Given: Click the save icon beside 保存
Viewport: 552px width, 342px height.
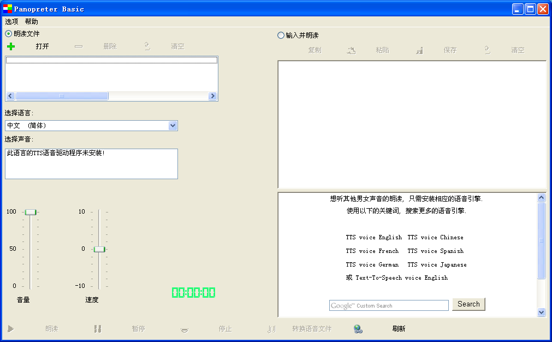Looking at the screenshot, I should (488, 50).
